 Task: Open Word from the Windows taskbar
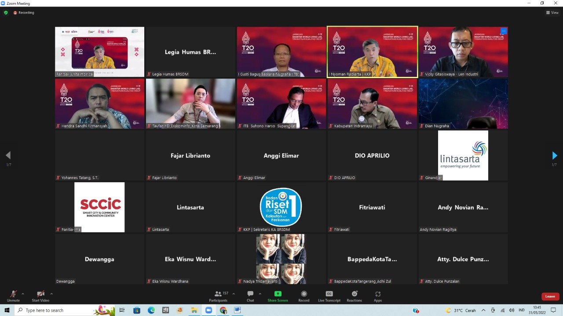click(x=238, y=310)
